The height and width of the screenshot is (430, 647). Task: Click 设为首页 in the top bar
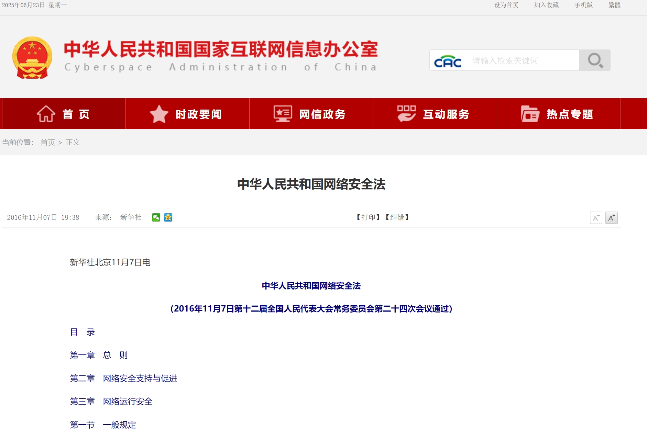point(506,5)
